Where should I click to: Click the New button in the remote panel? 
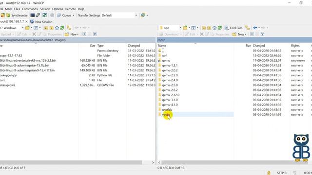point(239,35)
